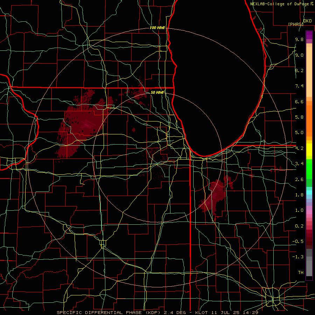Image resolution: width=315 pixels, height=315 pixels.
Task: Click the -1.3 scale value
Action: click(x=298, y=257)
